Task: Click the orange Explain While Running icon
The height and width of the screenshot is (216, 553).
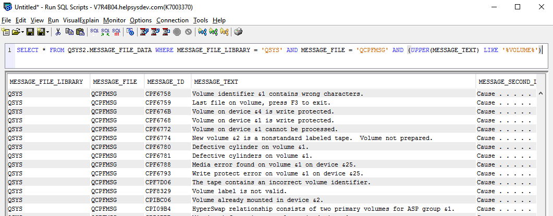Action: click(224, 32)
